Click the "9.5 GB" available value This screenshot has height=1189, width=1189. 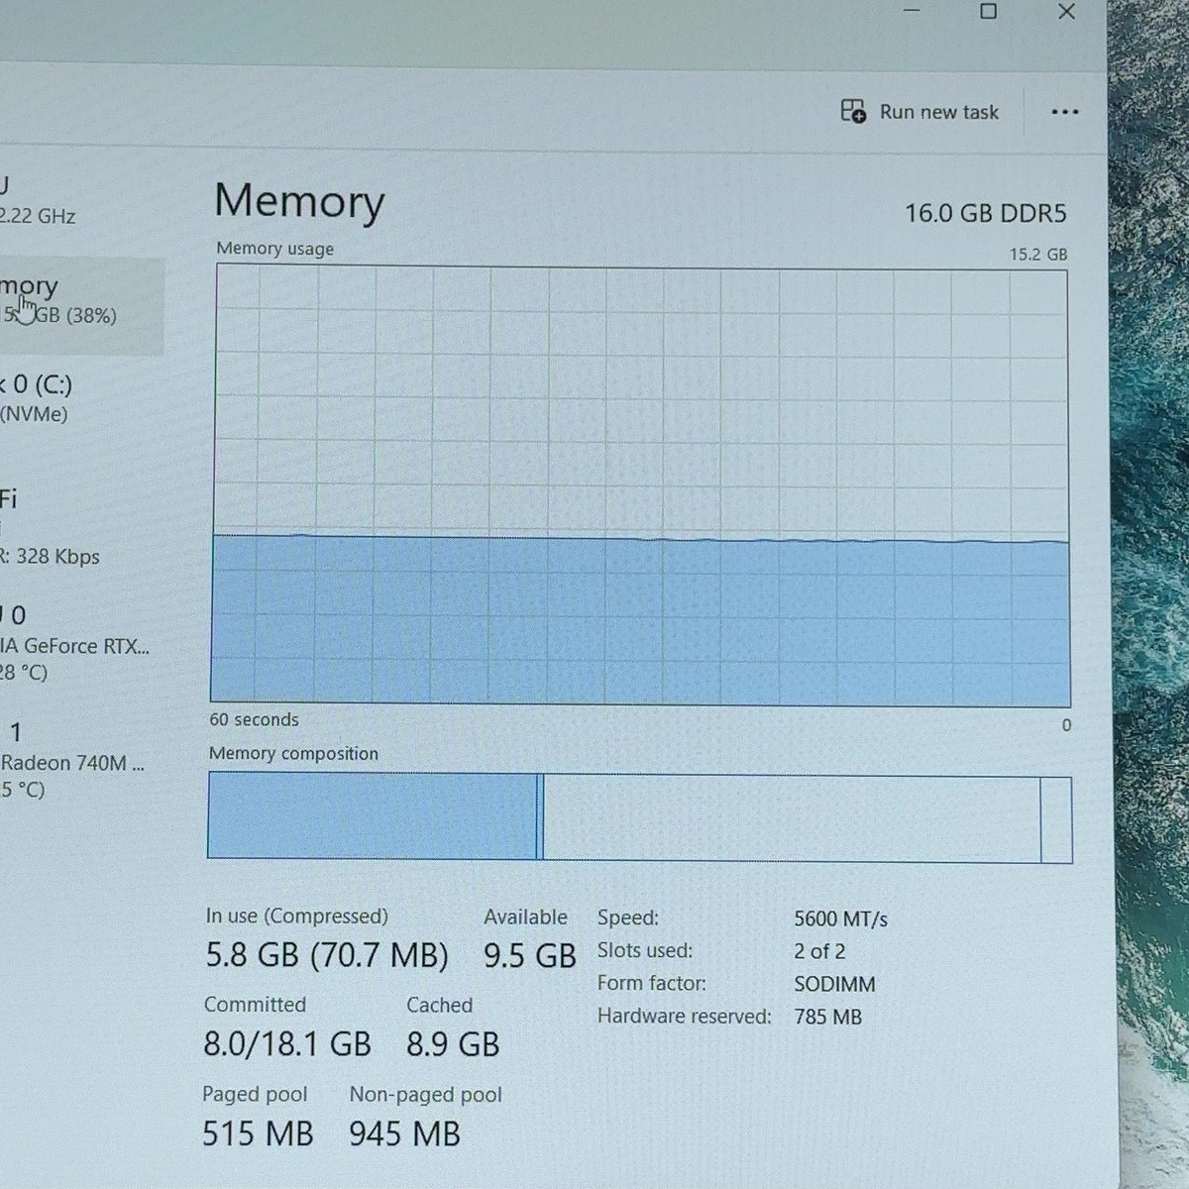click(x=530, y=956)
